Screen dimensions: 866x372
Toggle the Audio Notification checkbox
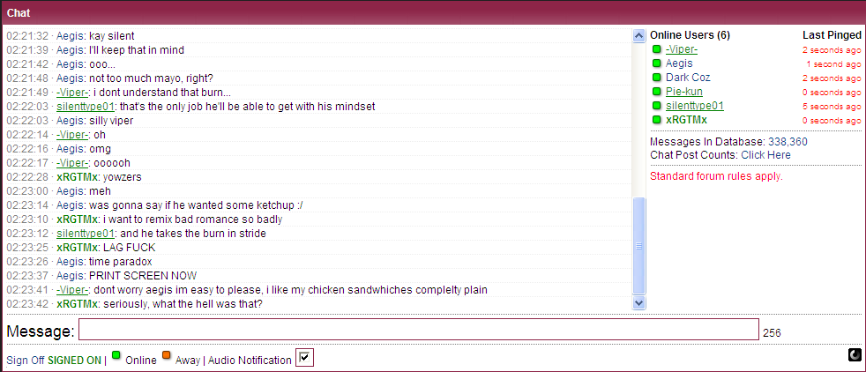tap(304, 358)
